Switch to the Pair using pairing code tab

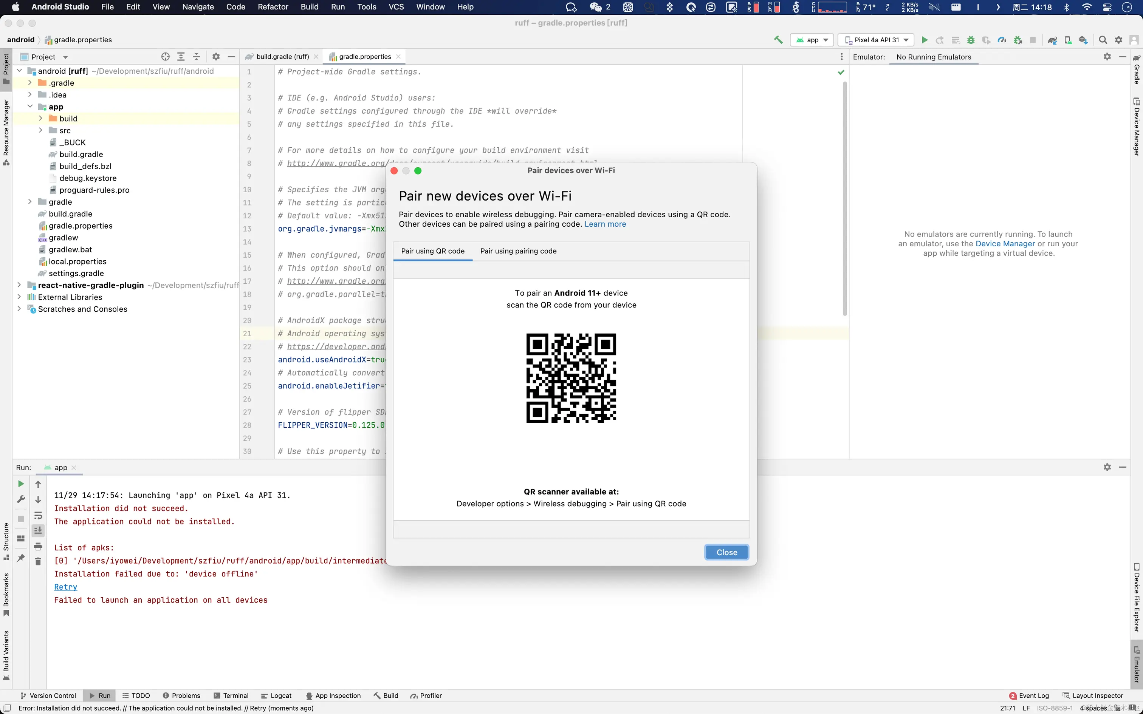tap(518, 251)
